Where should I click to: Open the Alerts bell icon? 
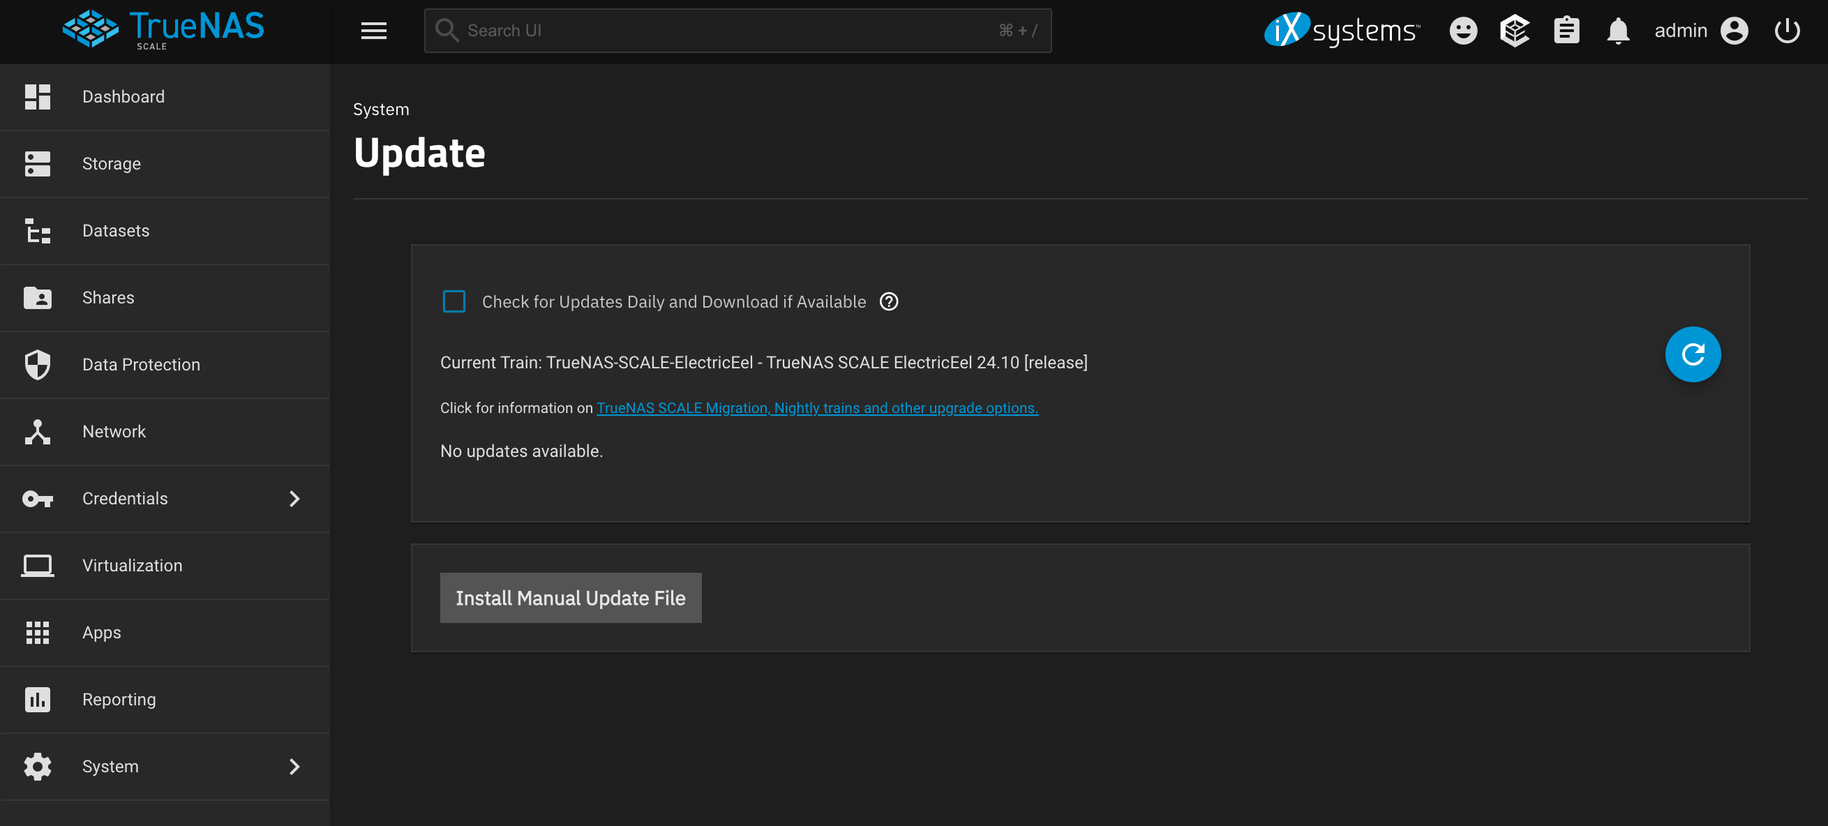1618,31
